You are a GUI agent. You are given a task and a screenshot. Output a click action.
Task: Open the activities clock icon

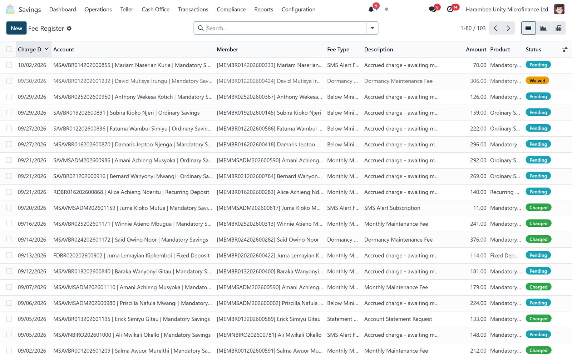(x=450, y=9)
